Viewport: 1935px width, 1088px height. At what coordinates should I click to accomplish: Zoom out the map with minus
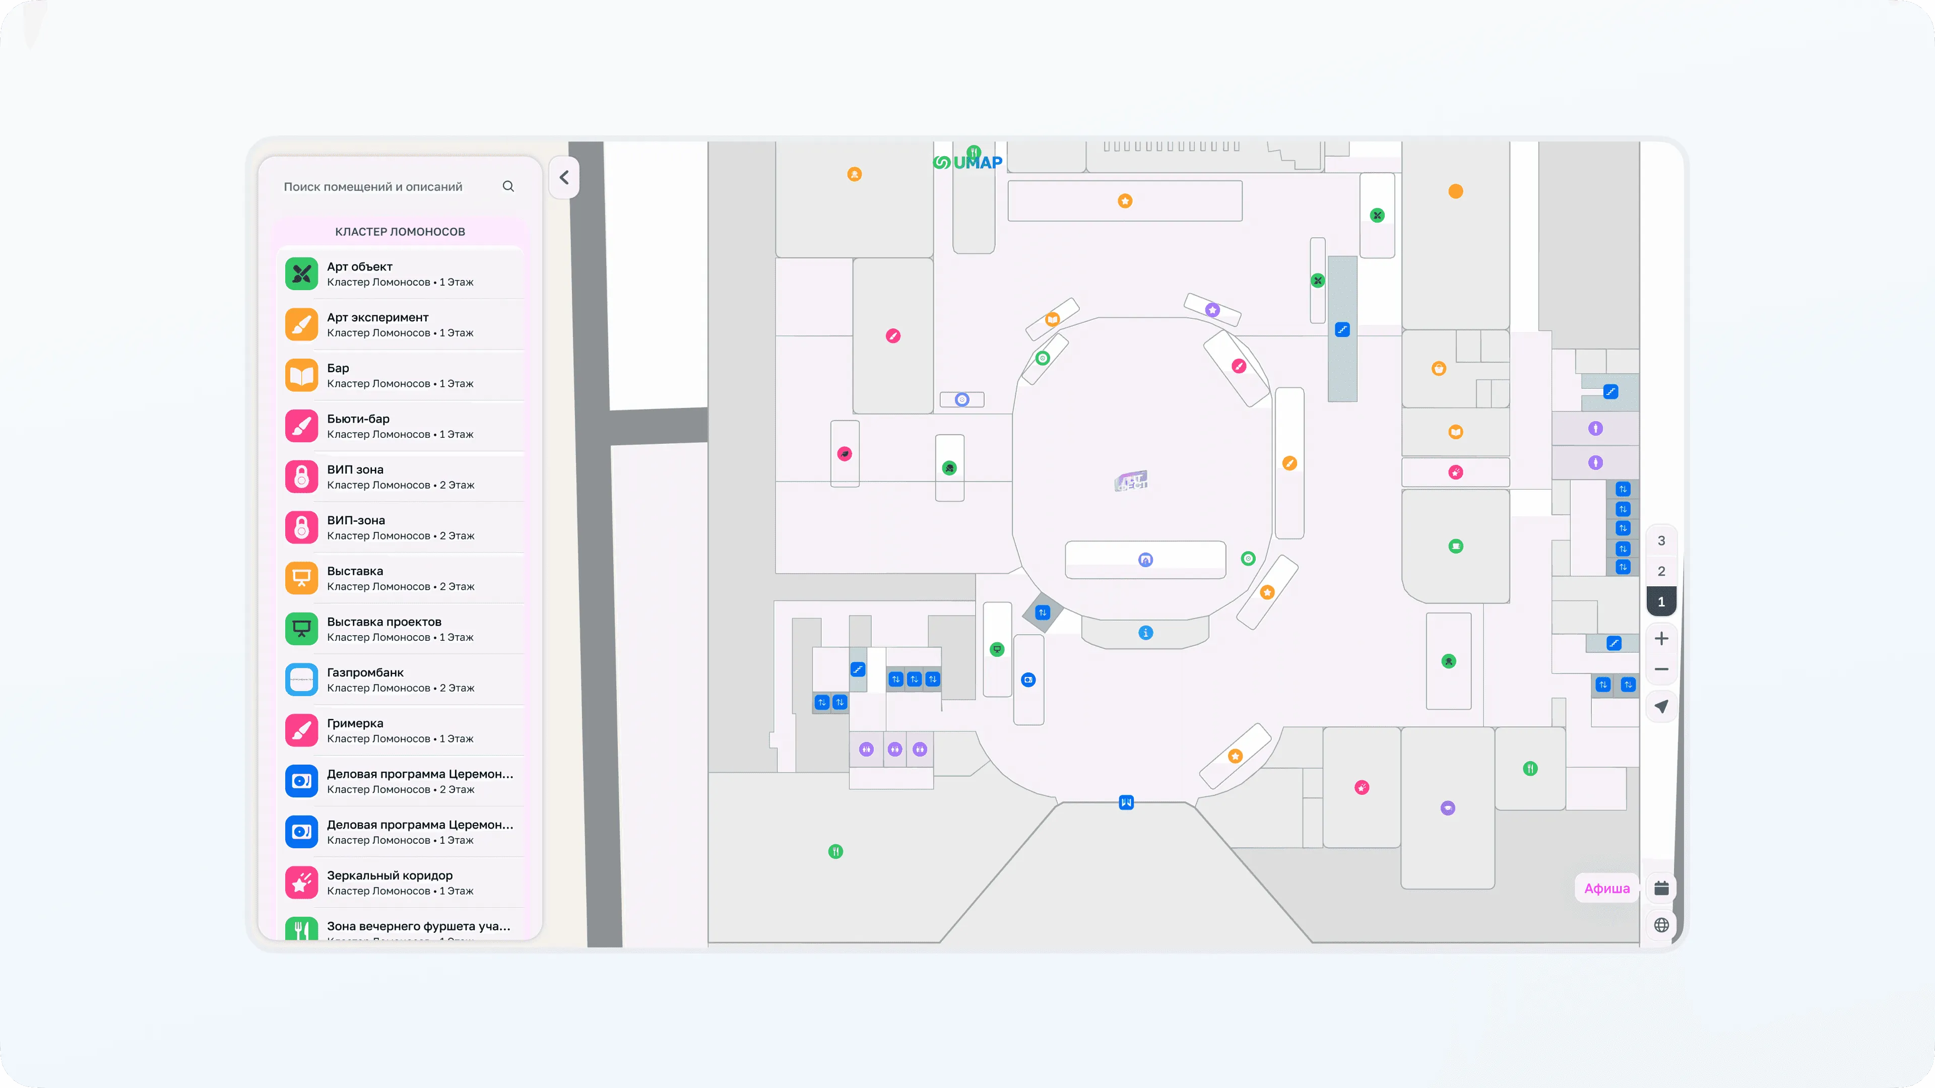coord(1661,670)
